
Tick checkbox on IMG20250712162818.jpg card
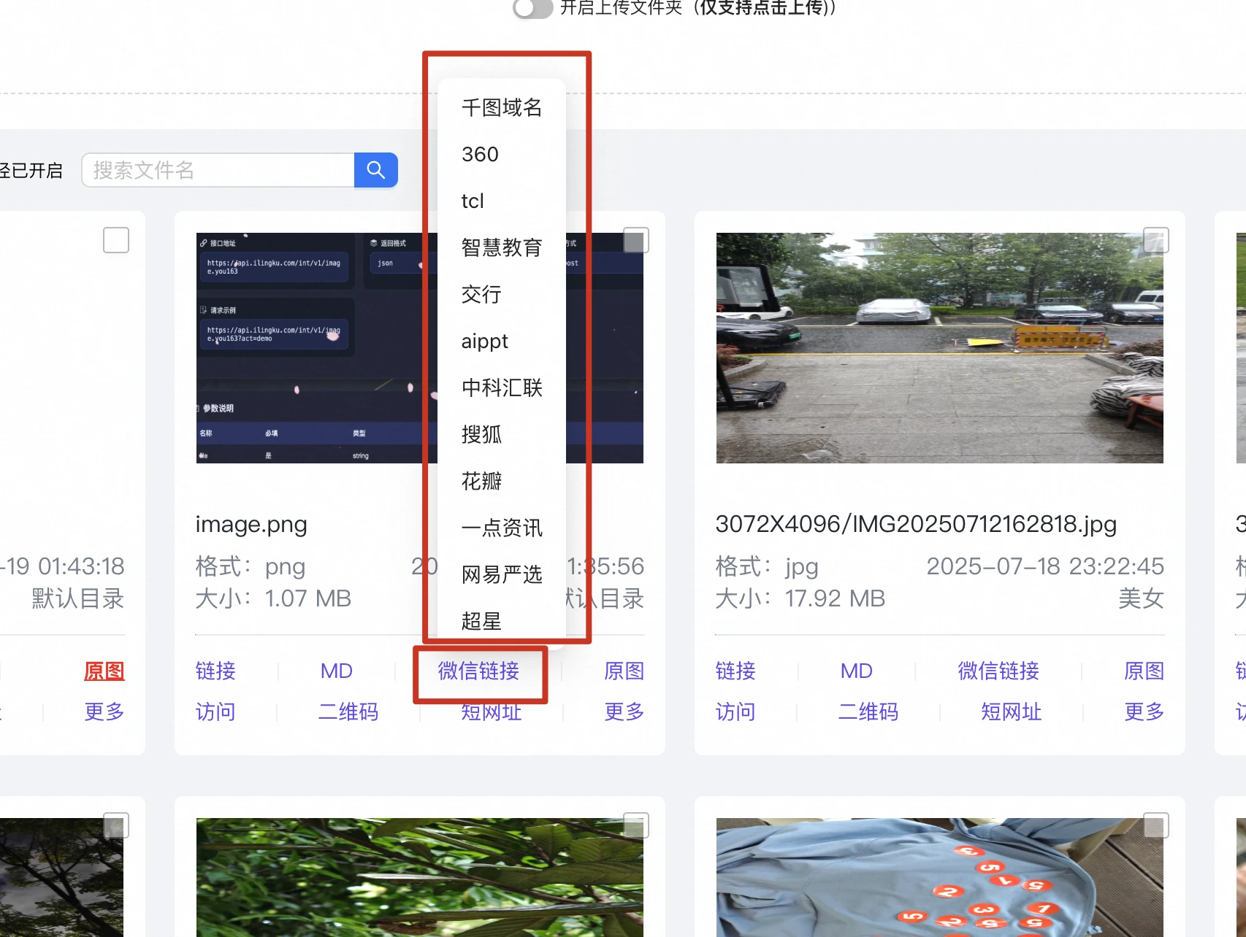[x=1156, y=240]
